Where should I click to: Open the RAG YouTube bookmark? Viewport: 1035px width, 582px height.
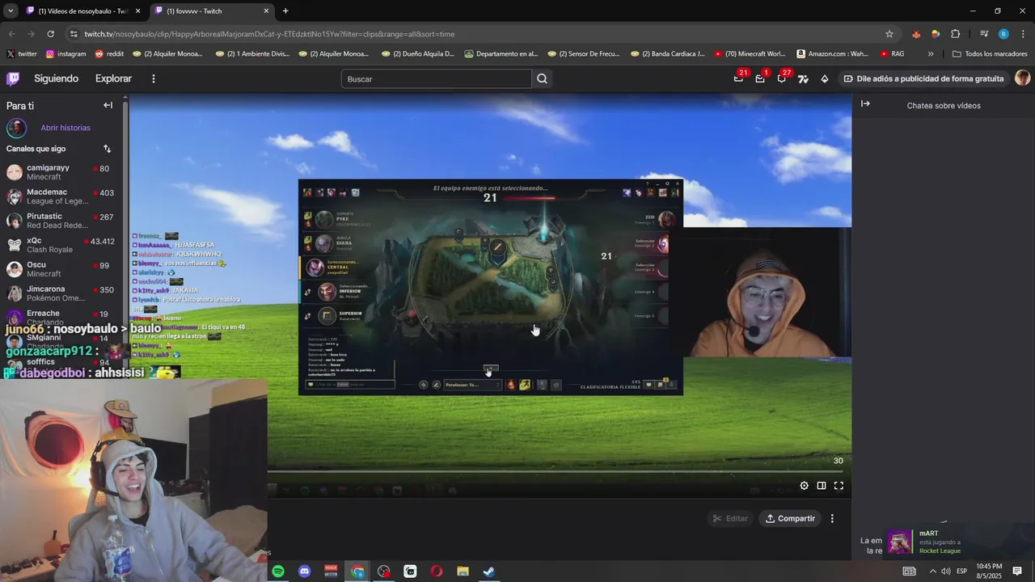pos(891,54)
